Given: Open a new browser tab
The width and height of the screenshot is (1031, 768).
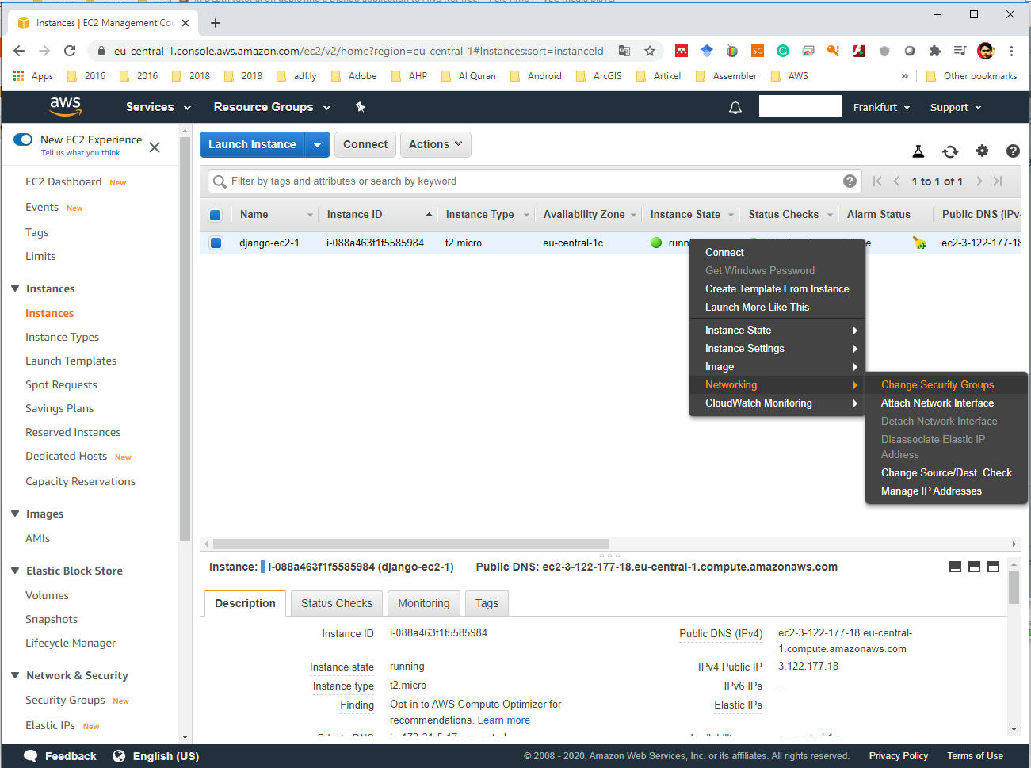Looking at the screenshot, I should click(216, 23).
